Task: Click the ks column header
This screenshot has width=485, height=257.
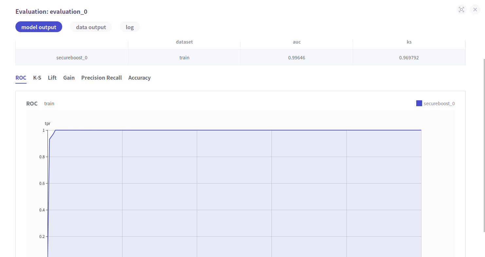Action: coord(409,42)
